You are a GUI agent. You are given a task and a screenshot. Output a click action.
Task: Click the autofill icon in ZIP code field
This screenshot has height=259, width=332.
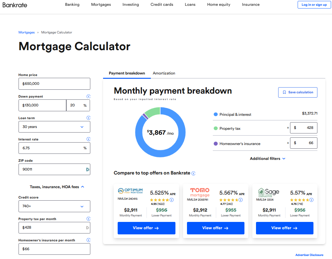click(x=88, y=169)
